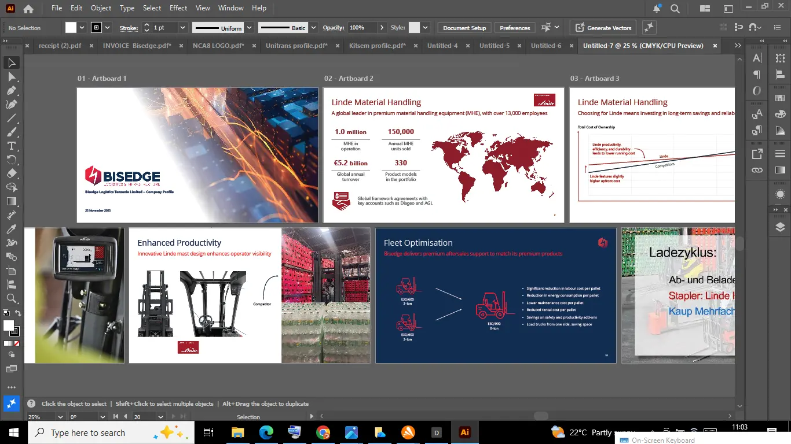Switch to the Untitled-5 tab
The width and height of the screenshot is (791, 444).
coord(495,46)
